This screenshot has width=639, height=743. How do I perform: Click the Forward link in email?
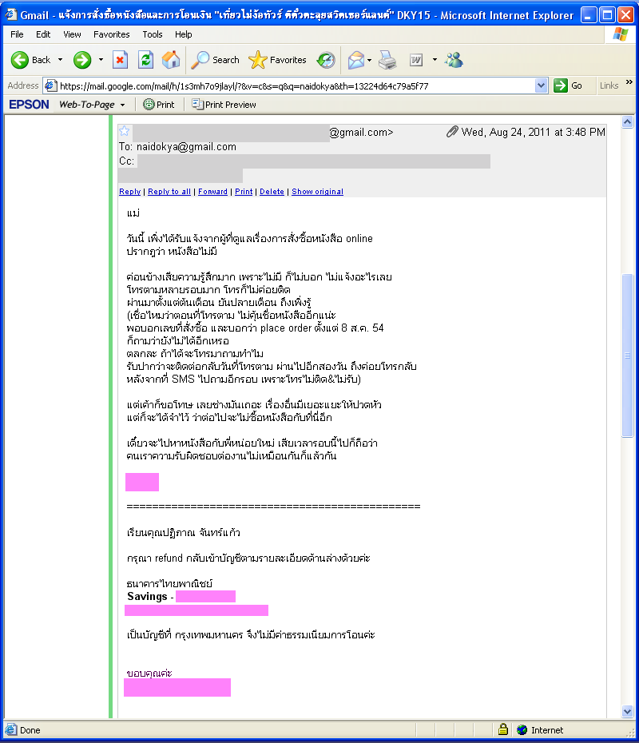pos(212,192)
